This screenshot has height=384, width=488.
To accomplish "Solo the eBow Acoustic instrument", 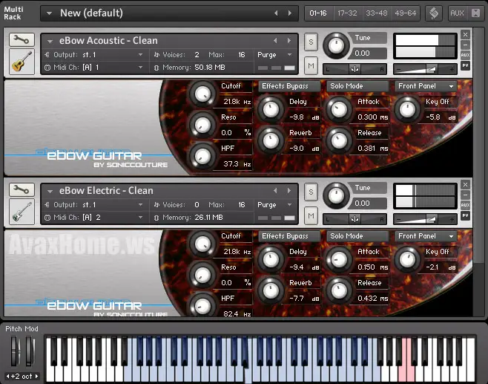I will 311,42.
